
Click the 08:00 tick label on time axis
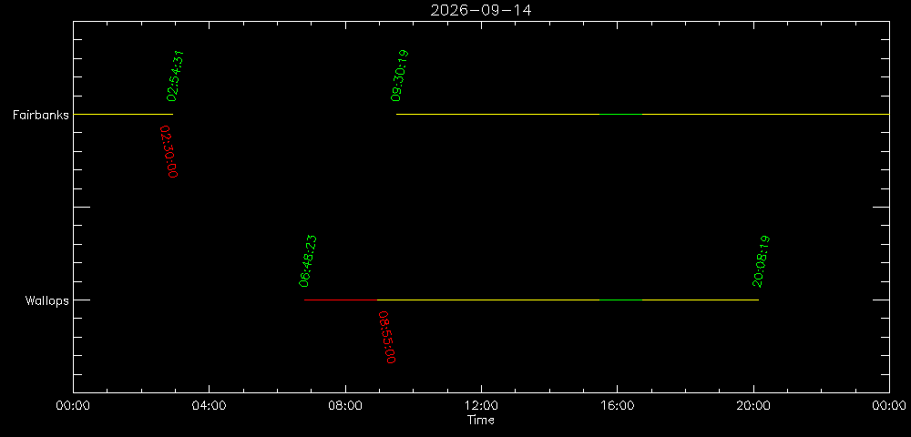pyautogui.click(x=345, y=406)
